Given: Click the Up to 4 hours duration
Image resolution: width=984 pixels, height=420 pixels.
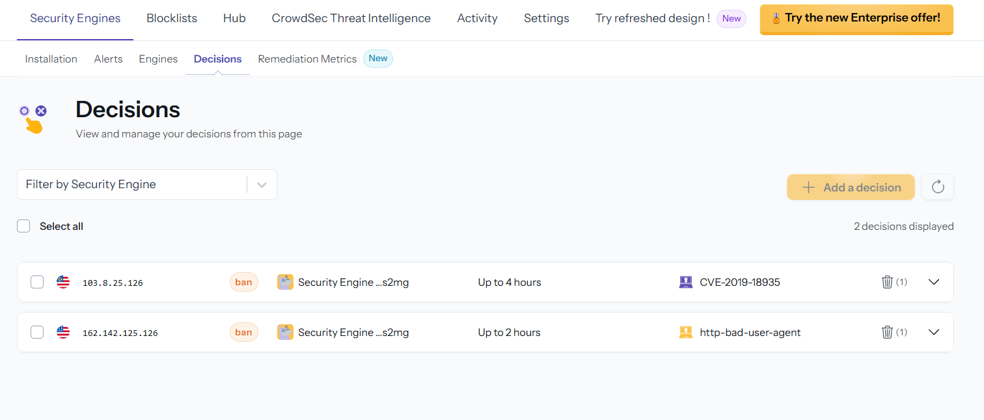Looking at the screenshot, I should point(510,282).
